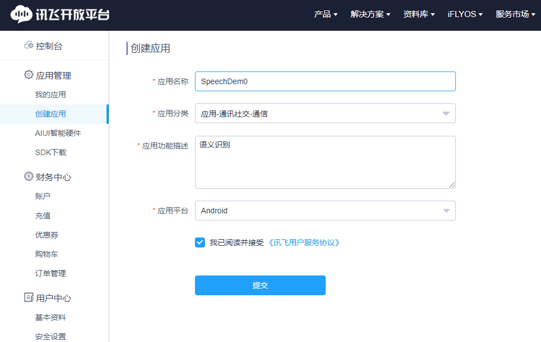Click the blue 提交 submit button

pos(260,285)
